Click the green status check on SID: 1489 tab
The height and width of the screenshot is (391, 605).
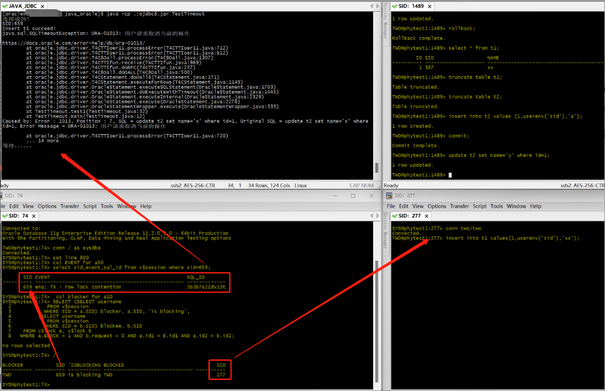394,6
